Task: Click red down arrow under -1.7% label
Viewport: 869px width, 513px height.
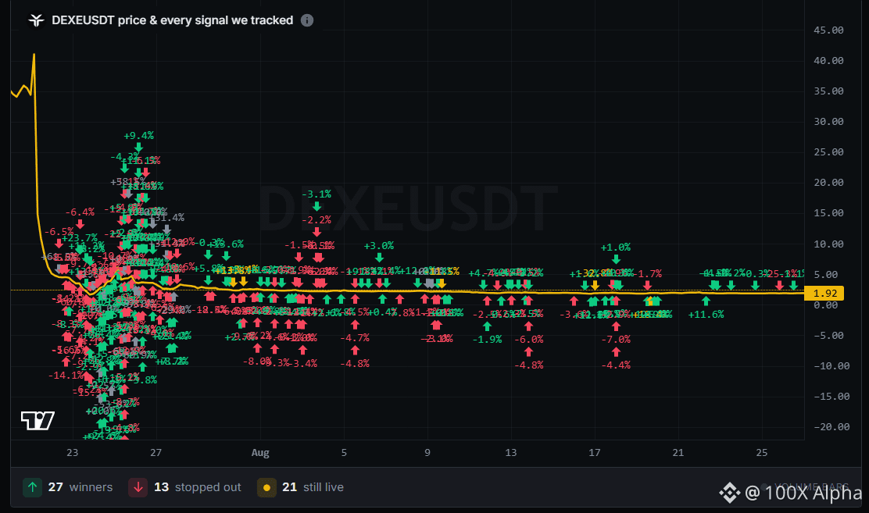Action: (x=647, y=285)
